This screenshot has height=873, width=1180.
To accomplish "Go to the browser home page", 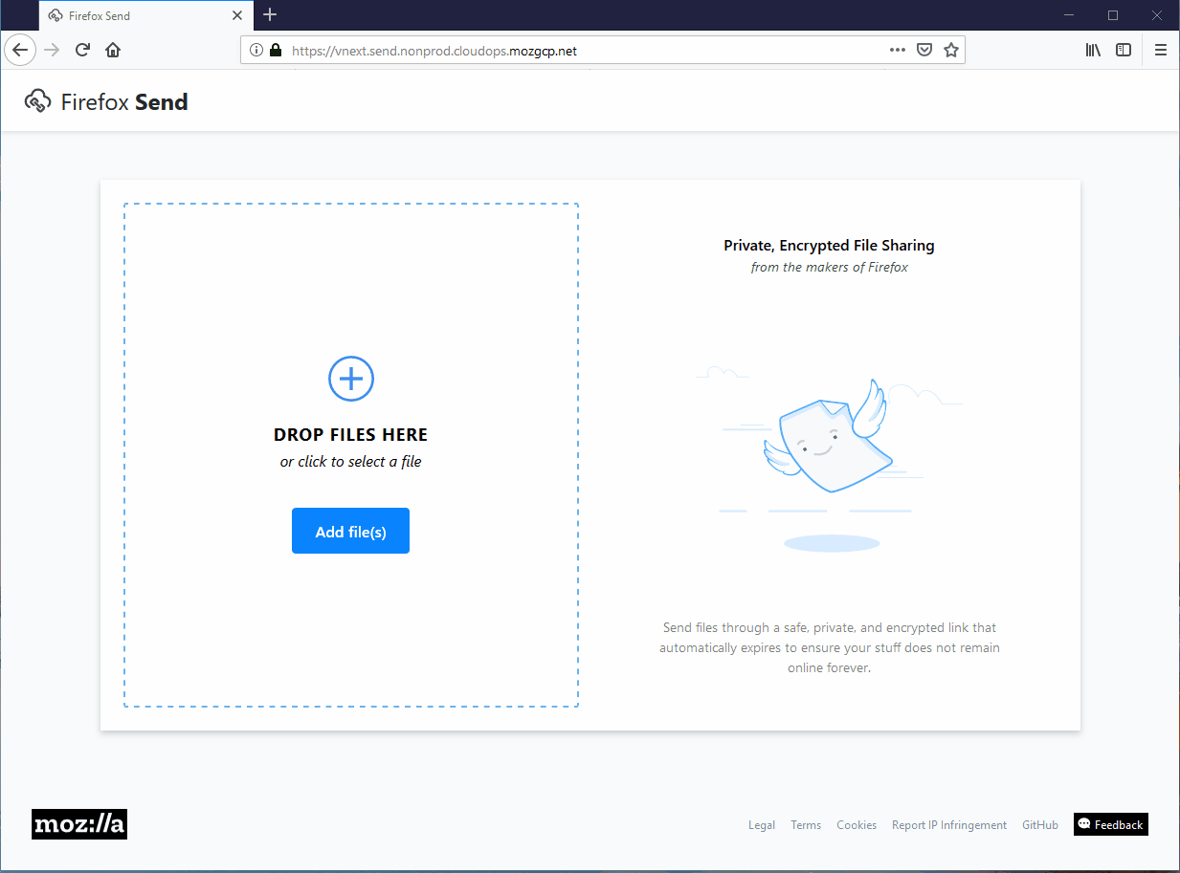I will tap(113, 50).
